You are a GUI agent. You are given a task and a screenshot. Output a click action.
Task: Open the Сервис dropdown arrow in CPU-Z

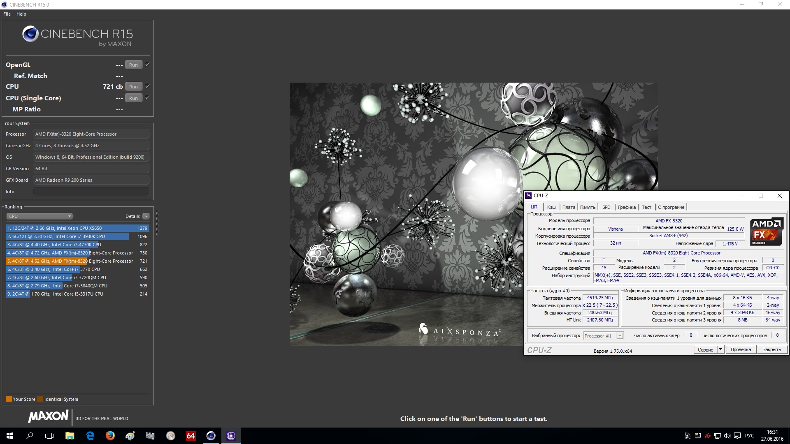720,349
